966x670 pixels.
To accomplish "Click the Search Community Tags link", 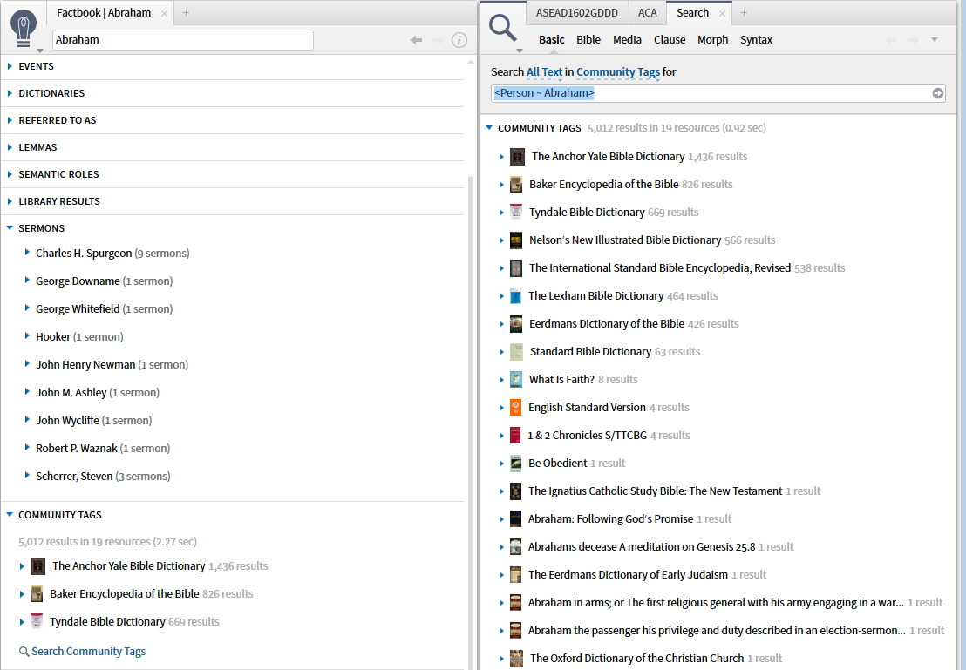I will [x=89, y=652].
